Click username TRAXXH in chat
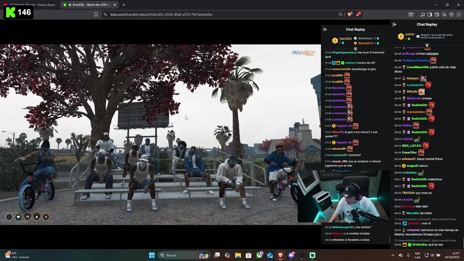 pyautogui.click(x=408, y=193)
